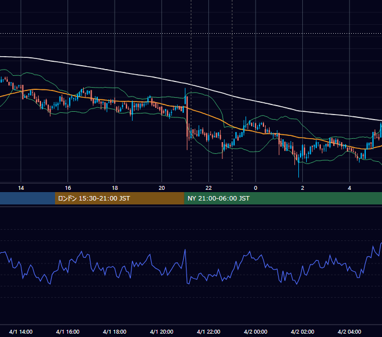The height and width of the screenshot is (337, 382).
Task: Click the '16' hour label on upper axis
Action: [68, 188]
